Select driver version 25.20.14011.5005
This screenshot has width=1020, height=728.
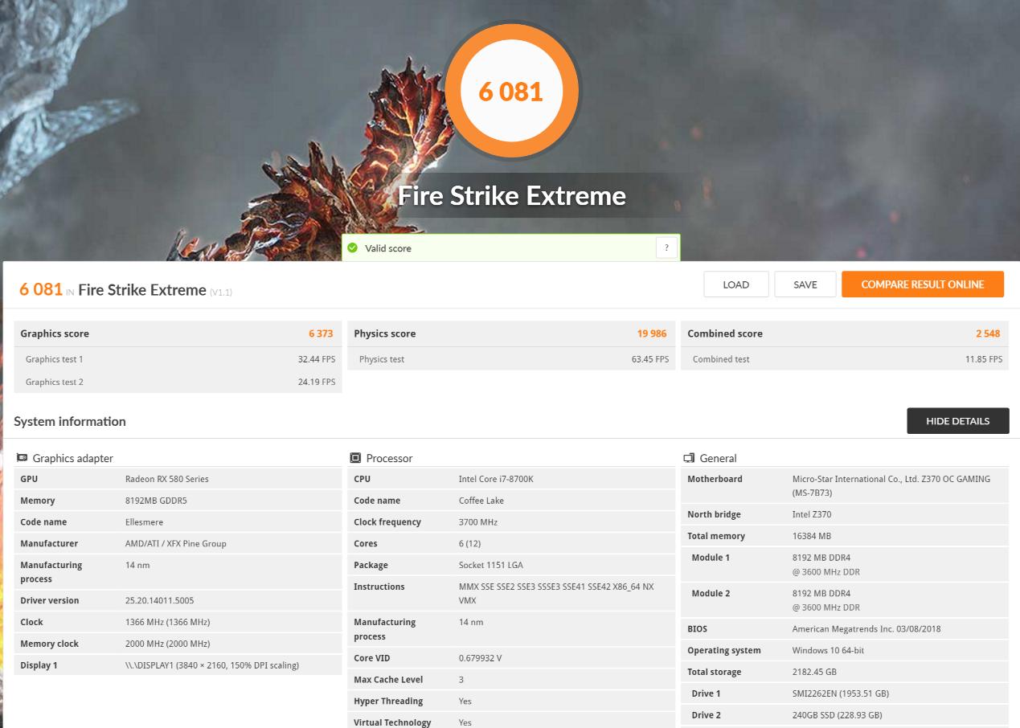pos(159,601)
